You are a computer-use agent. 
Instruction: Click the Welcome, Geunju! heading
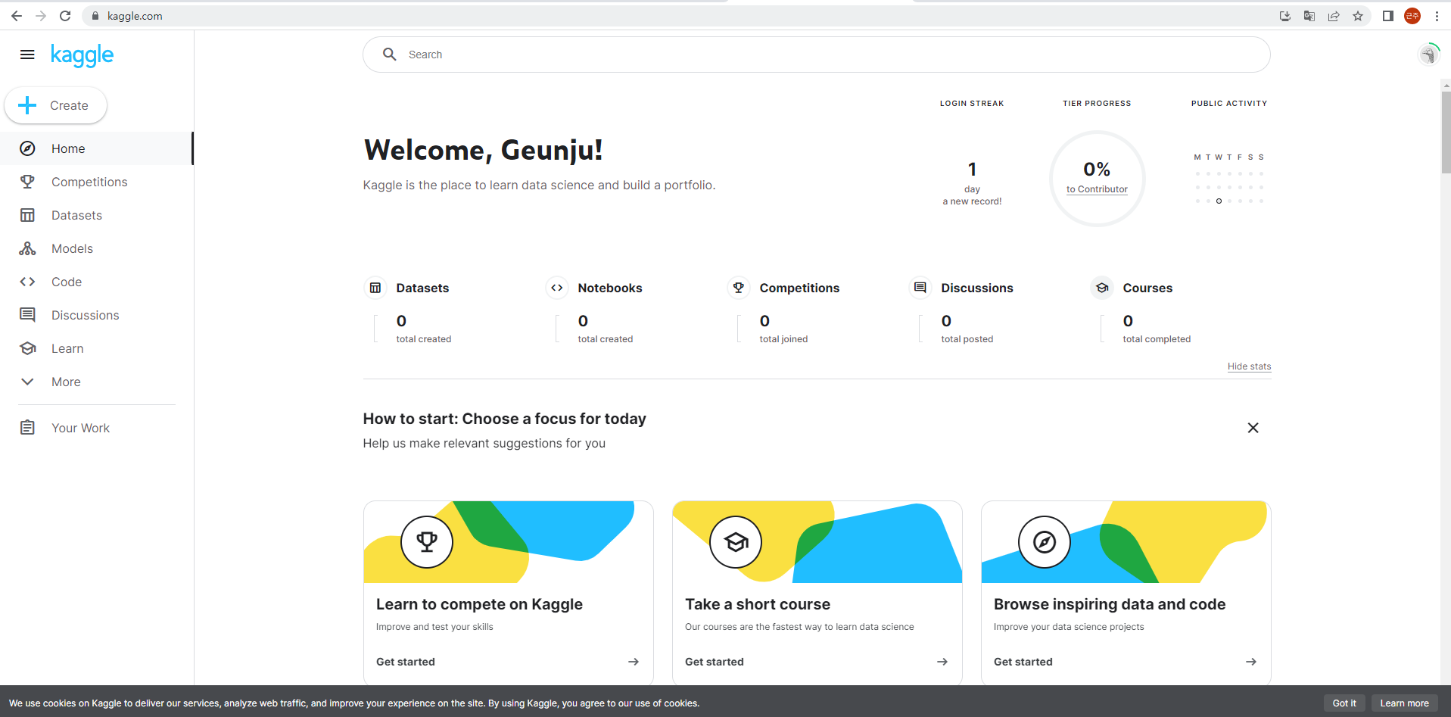coord(484,150)
